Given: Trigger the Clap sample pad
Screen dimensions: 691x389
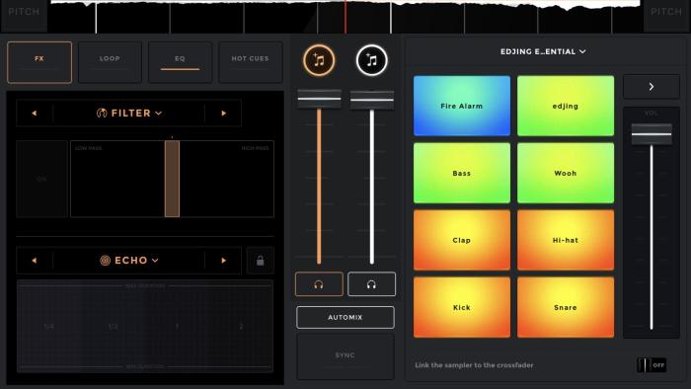Looking at the screenshot, I should point(461,240).
